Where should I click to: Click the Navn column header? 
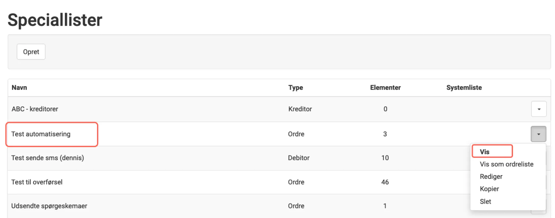click(x=19, y=88)
